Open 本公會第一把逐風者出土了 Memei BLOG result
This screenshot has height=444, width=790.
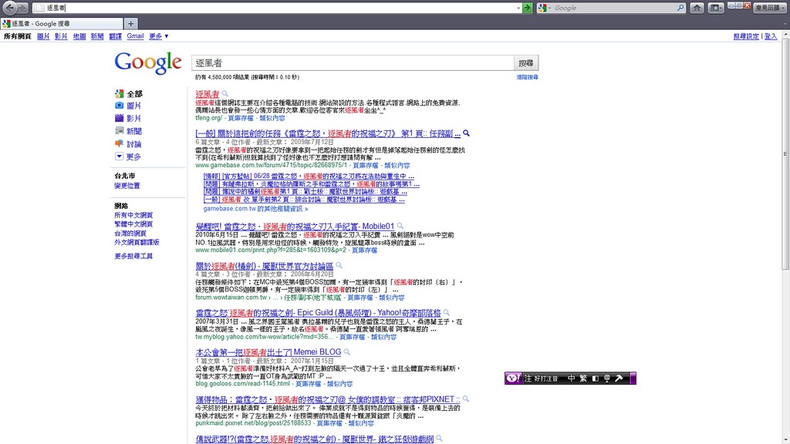tap(268, 351)
